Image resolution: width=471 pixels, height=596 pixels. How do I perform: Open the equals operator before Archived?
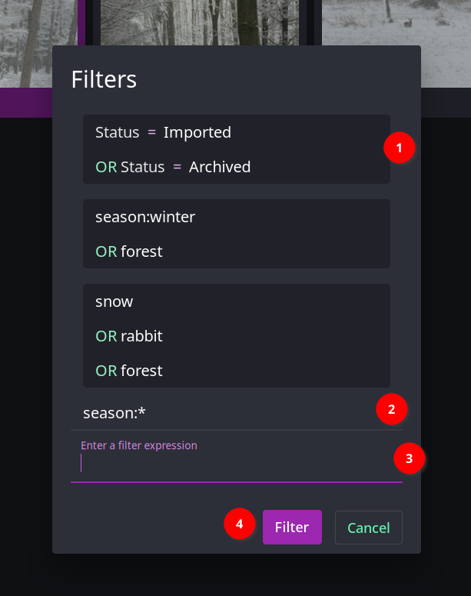tap(177, 167)
